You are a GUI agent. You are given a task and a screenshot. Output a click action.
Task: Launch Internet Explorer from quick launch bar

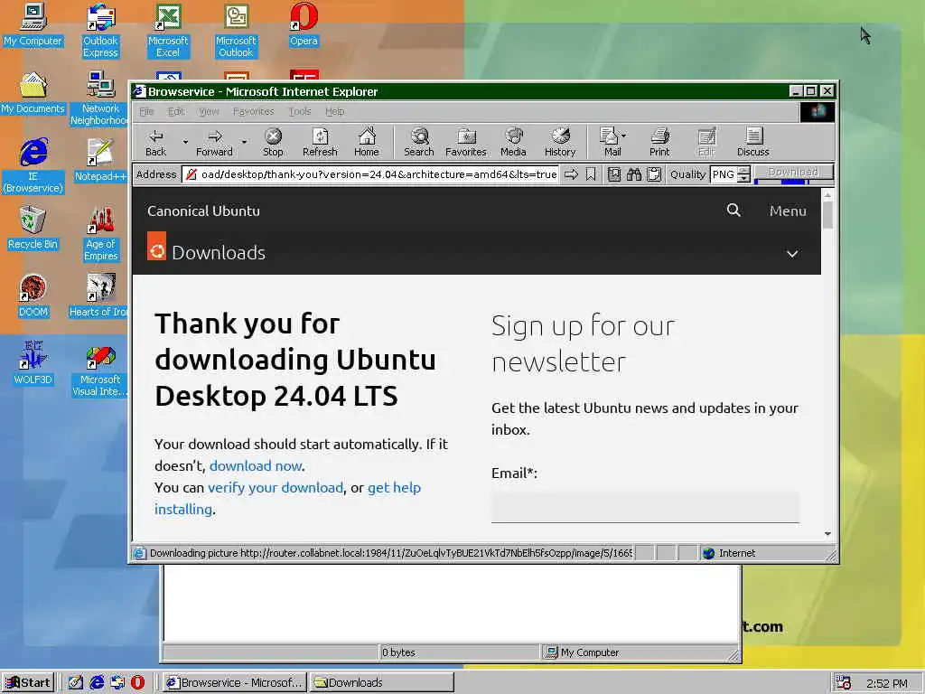97,682
